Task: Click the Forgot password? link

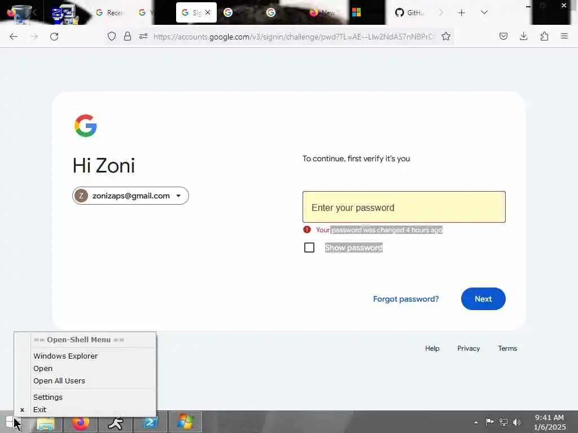Action: [406, 299]
